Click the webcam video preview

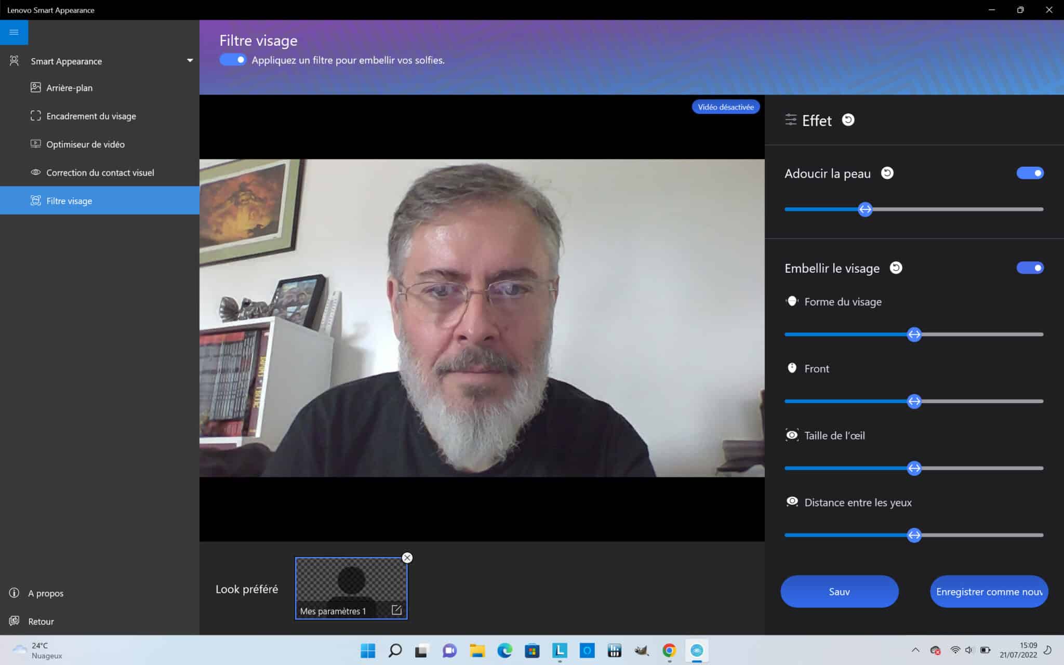coord(482,318)
